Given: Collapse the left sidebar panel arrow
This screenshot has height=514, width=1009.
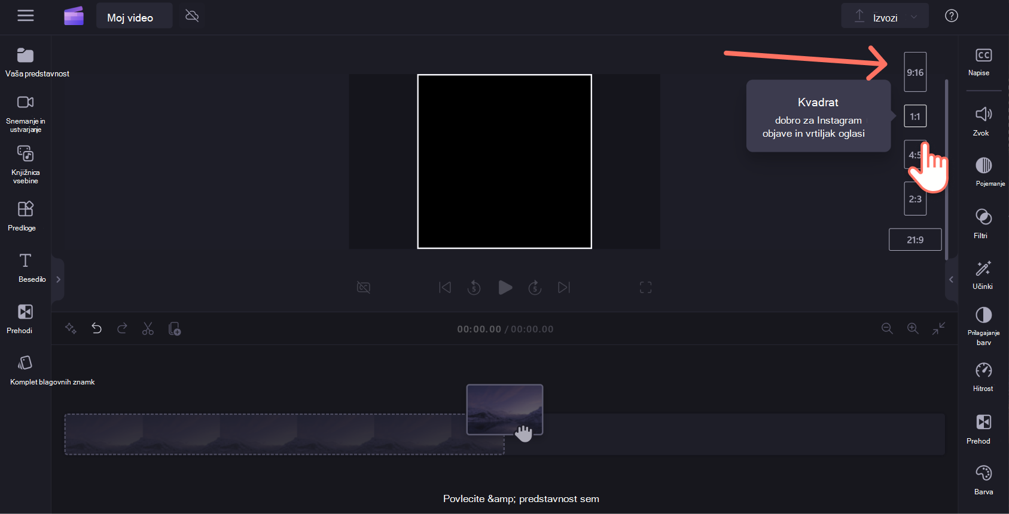Looking at the screenshot, I should point(58,279).
